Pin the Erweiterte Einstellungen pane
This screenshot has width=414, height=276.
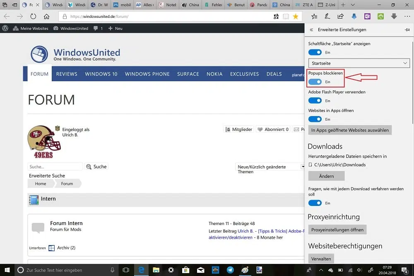click(407, 29)
